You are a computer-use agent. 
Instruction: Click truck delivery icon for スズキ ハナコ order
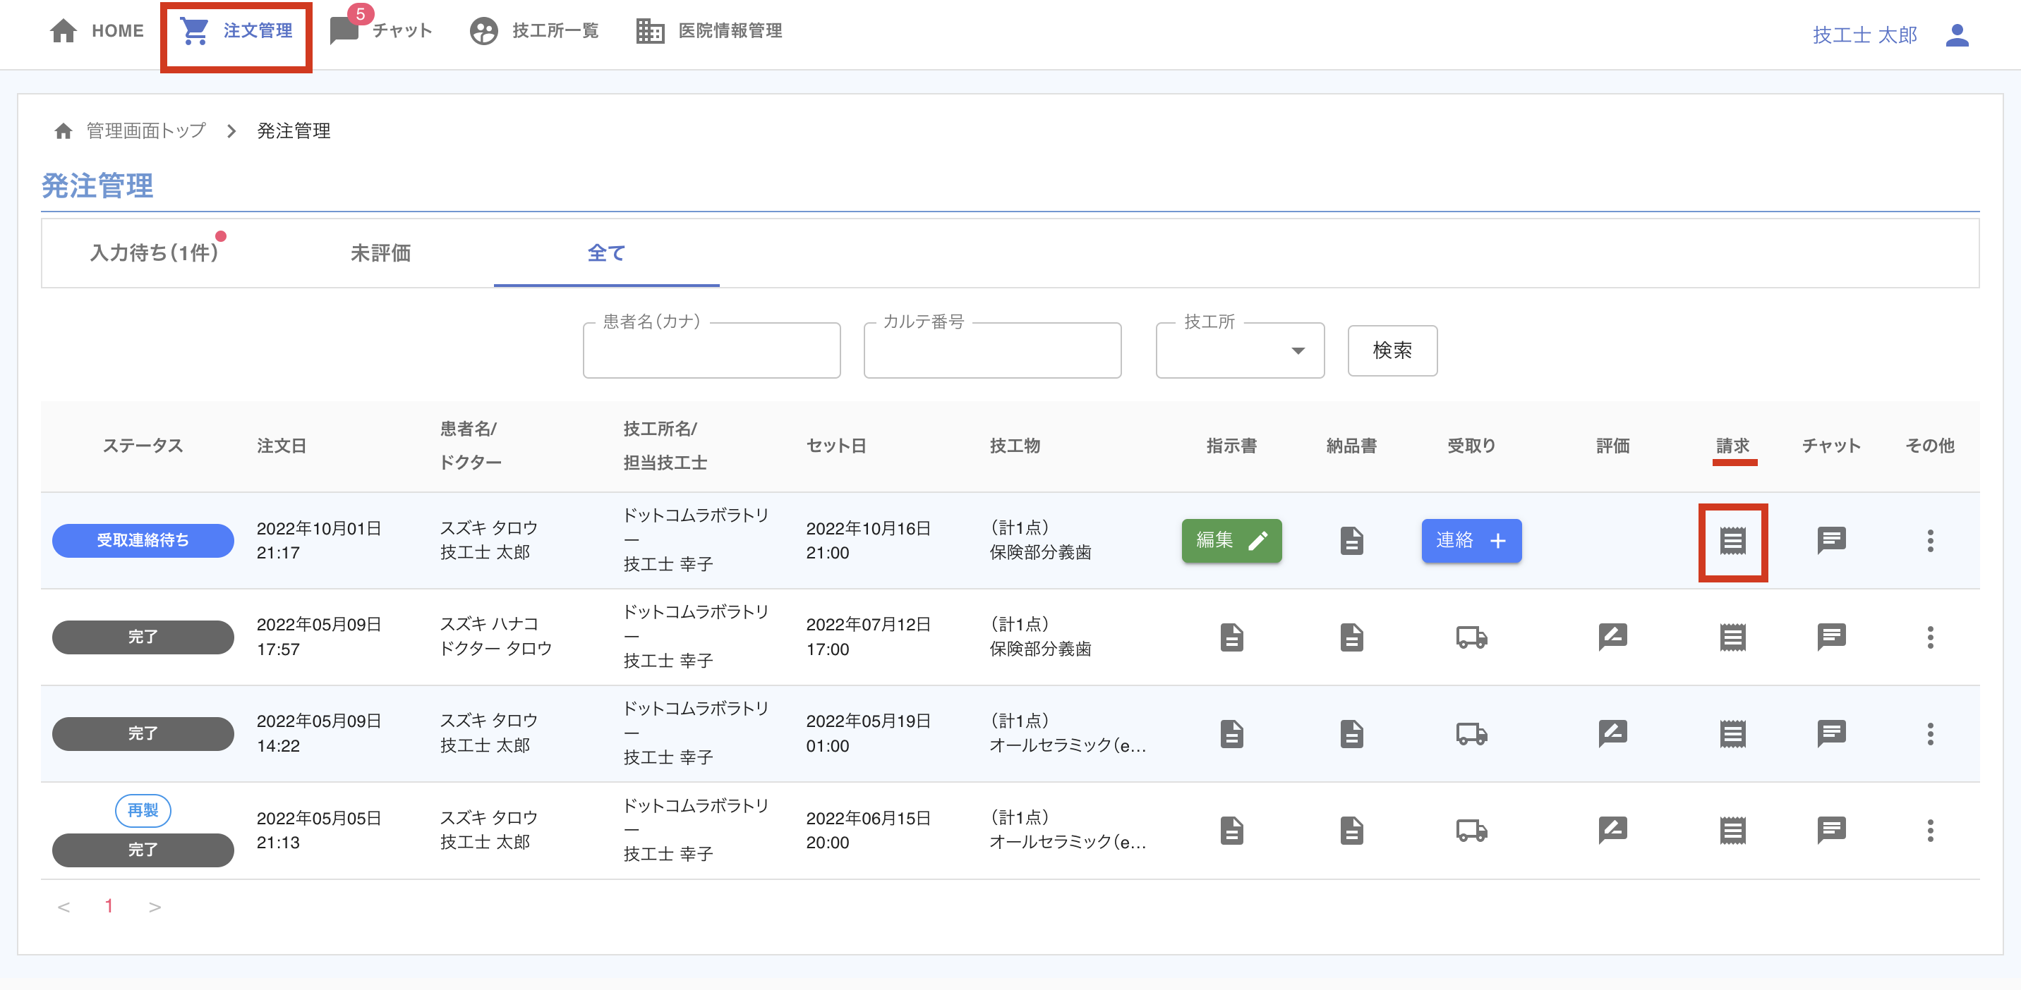click(x=1471, y=637)
